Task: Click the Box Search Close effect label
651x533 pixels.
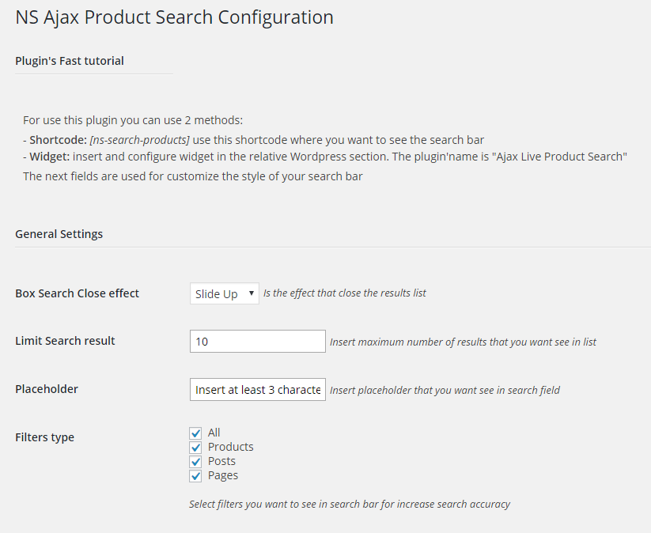Action: tap(78, 293)
